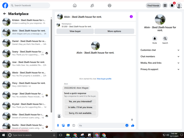The width and height of the screenshot is (184, 138).
Task: Click the Search Facebook field
Action: coord(30,6)
